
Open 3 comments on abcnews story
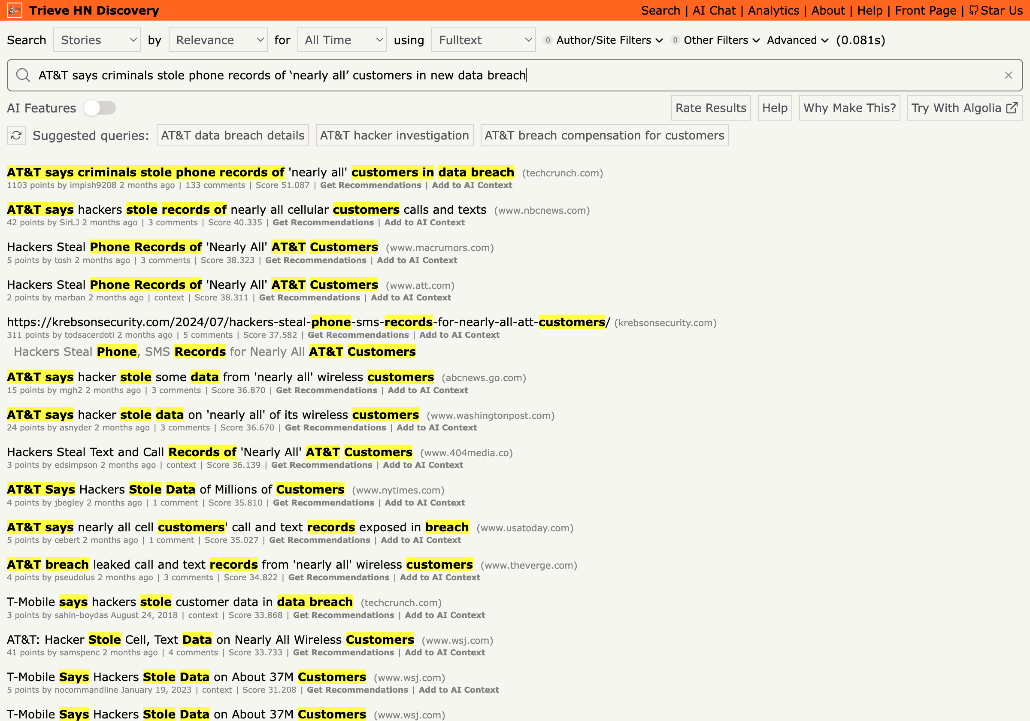(176, 390)
